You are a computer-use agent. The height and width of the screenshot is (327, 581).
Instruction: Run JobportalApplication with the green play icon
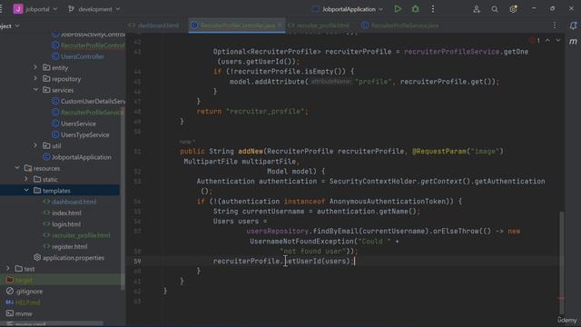(x=398, y=9)
